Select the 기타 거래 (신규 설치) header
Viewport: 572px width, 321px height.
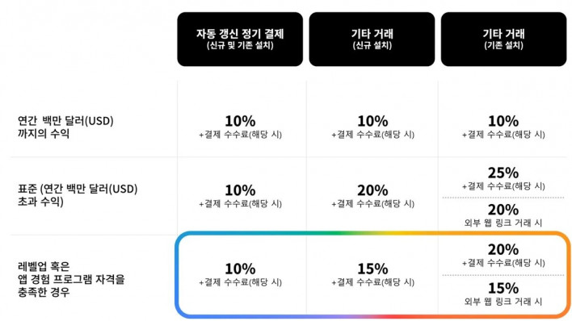pyautogui.click(x=372, y=40)
